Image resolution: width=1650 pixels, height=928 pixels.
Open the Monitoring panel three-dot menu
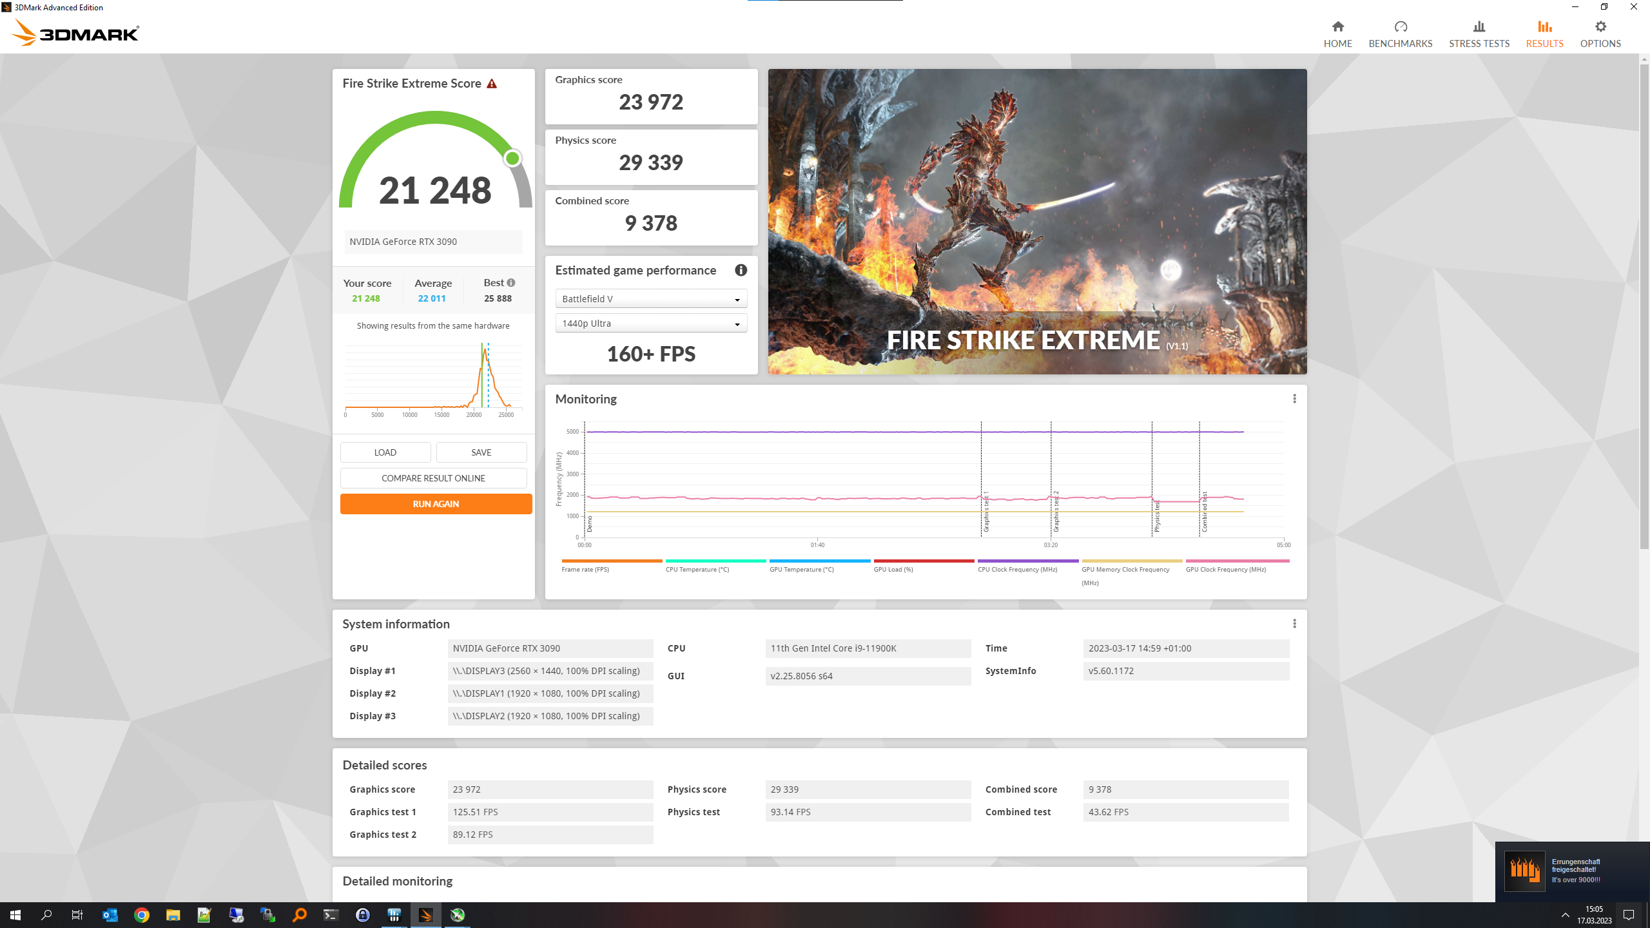[1294, 399]
